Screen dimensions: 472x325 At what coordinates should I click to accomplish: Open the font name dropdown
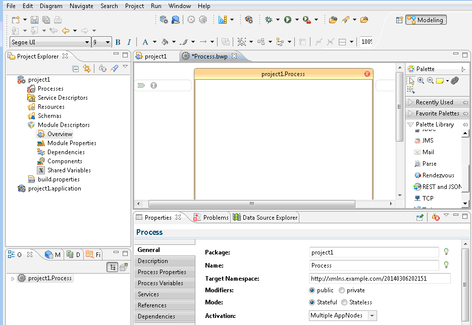click(87, 42)
